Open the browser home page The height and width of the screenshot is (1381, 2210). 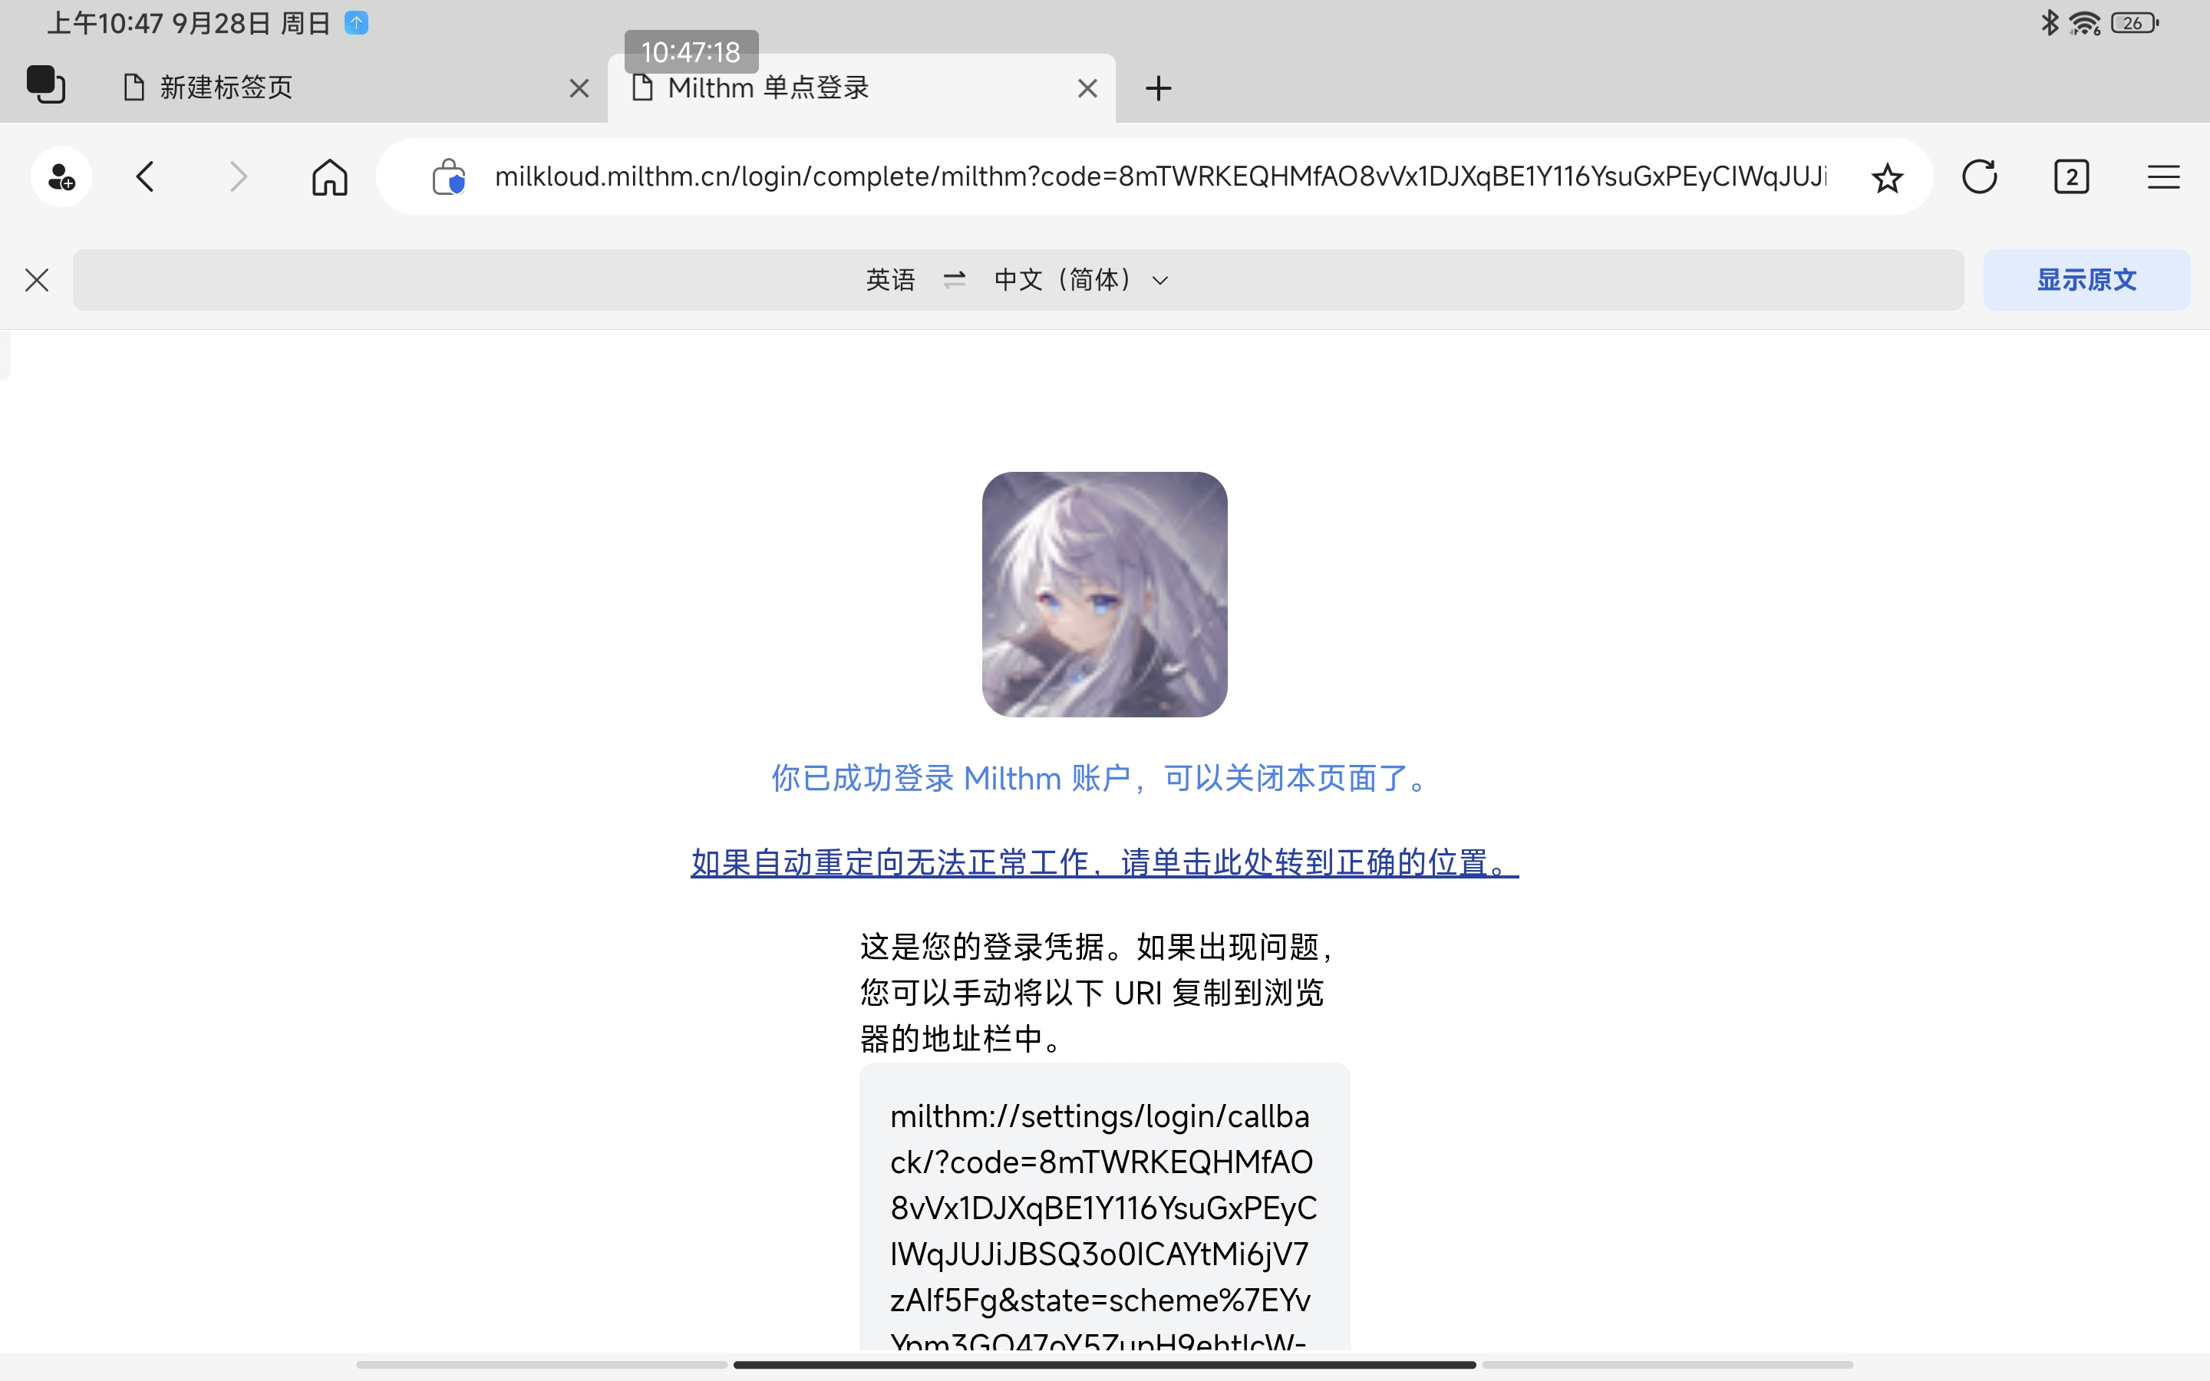[x=330, y=176]
